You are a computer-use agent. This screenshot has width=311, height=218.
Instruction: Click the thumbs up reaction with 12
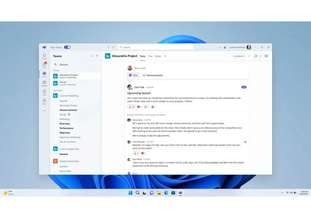tap(131, 107)
